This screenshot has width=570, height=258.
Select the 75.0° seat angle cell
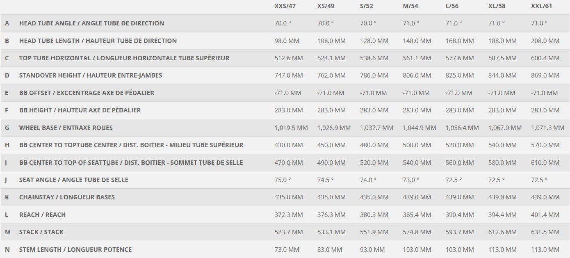coord(283,180)
